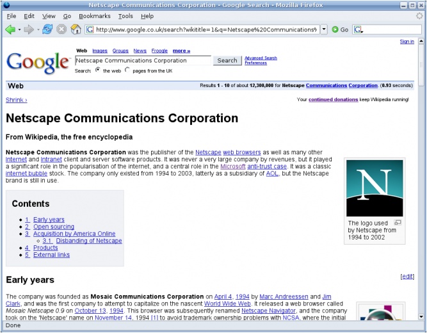Open the URL bar history dropdown
The image size is (427, 333).
point(324,29)
